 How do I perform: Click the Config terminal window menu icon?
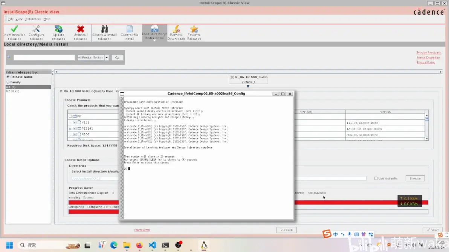tap(122, 93)
